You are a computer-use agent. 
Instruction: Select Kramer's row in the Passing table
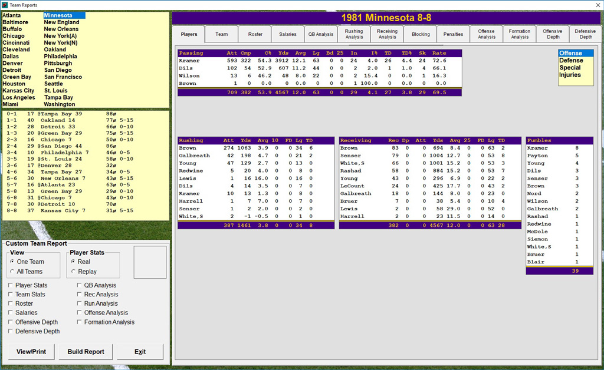[x=319, y=60]
